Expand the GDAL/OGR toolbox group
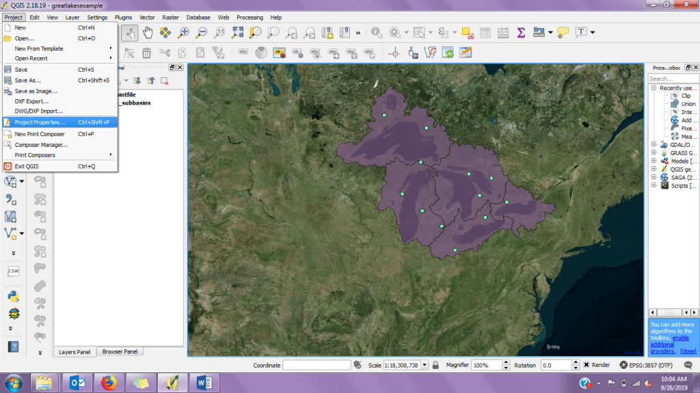 click(x=654, y=144)
